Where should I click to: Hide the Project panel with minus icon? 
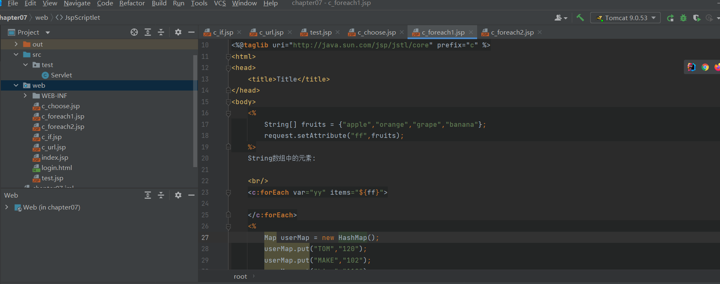191,32
